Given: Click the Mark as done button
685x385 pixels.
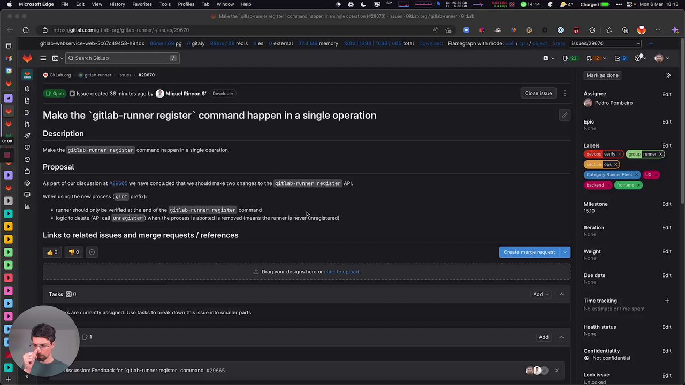Looking at the screenshot, I should pyautogui.click(x=602, y=75).
